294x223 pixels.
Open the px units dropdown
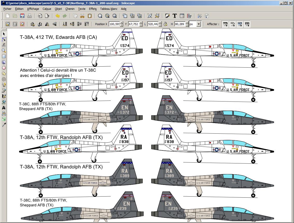pos(199,24)
